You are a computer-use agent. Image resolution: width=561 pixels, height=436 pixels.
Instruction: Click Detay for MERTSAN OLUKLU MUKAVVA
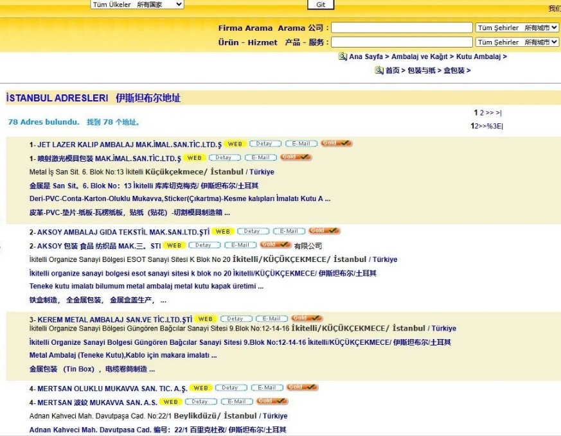point(231,388)
